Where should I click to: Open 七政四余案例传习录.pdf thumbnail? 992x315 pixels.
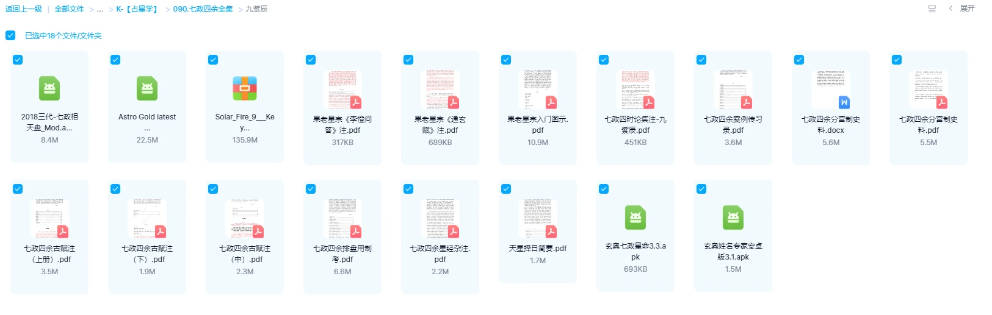(733, 90)
